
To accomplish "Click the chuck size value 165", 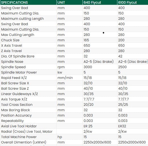I will click(86, 40).
